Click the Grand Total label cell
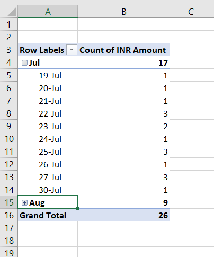The height and width of the screenshot is (257, 214). pos(48,216)
